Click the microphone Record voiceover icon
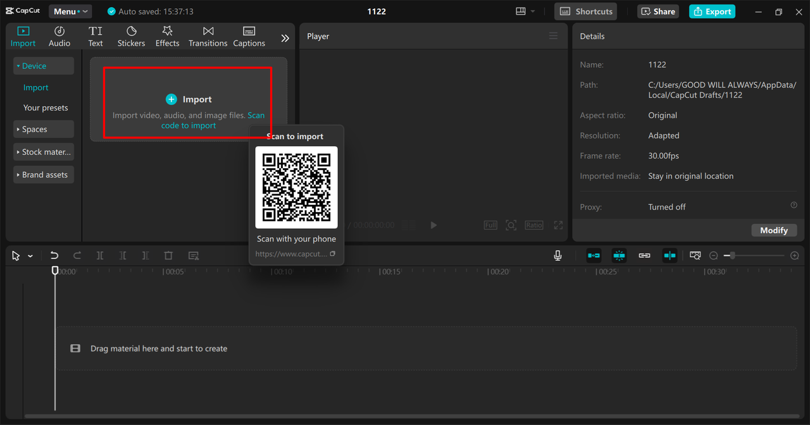 pos(558,256)
